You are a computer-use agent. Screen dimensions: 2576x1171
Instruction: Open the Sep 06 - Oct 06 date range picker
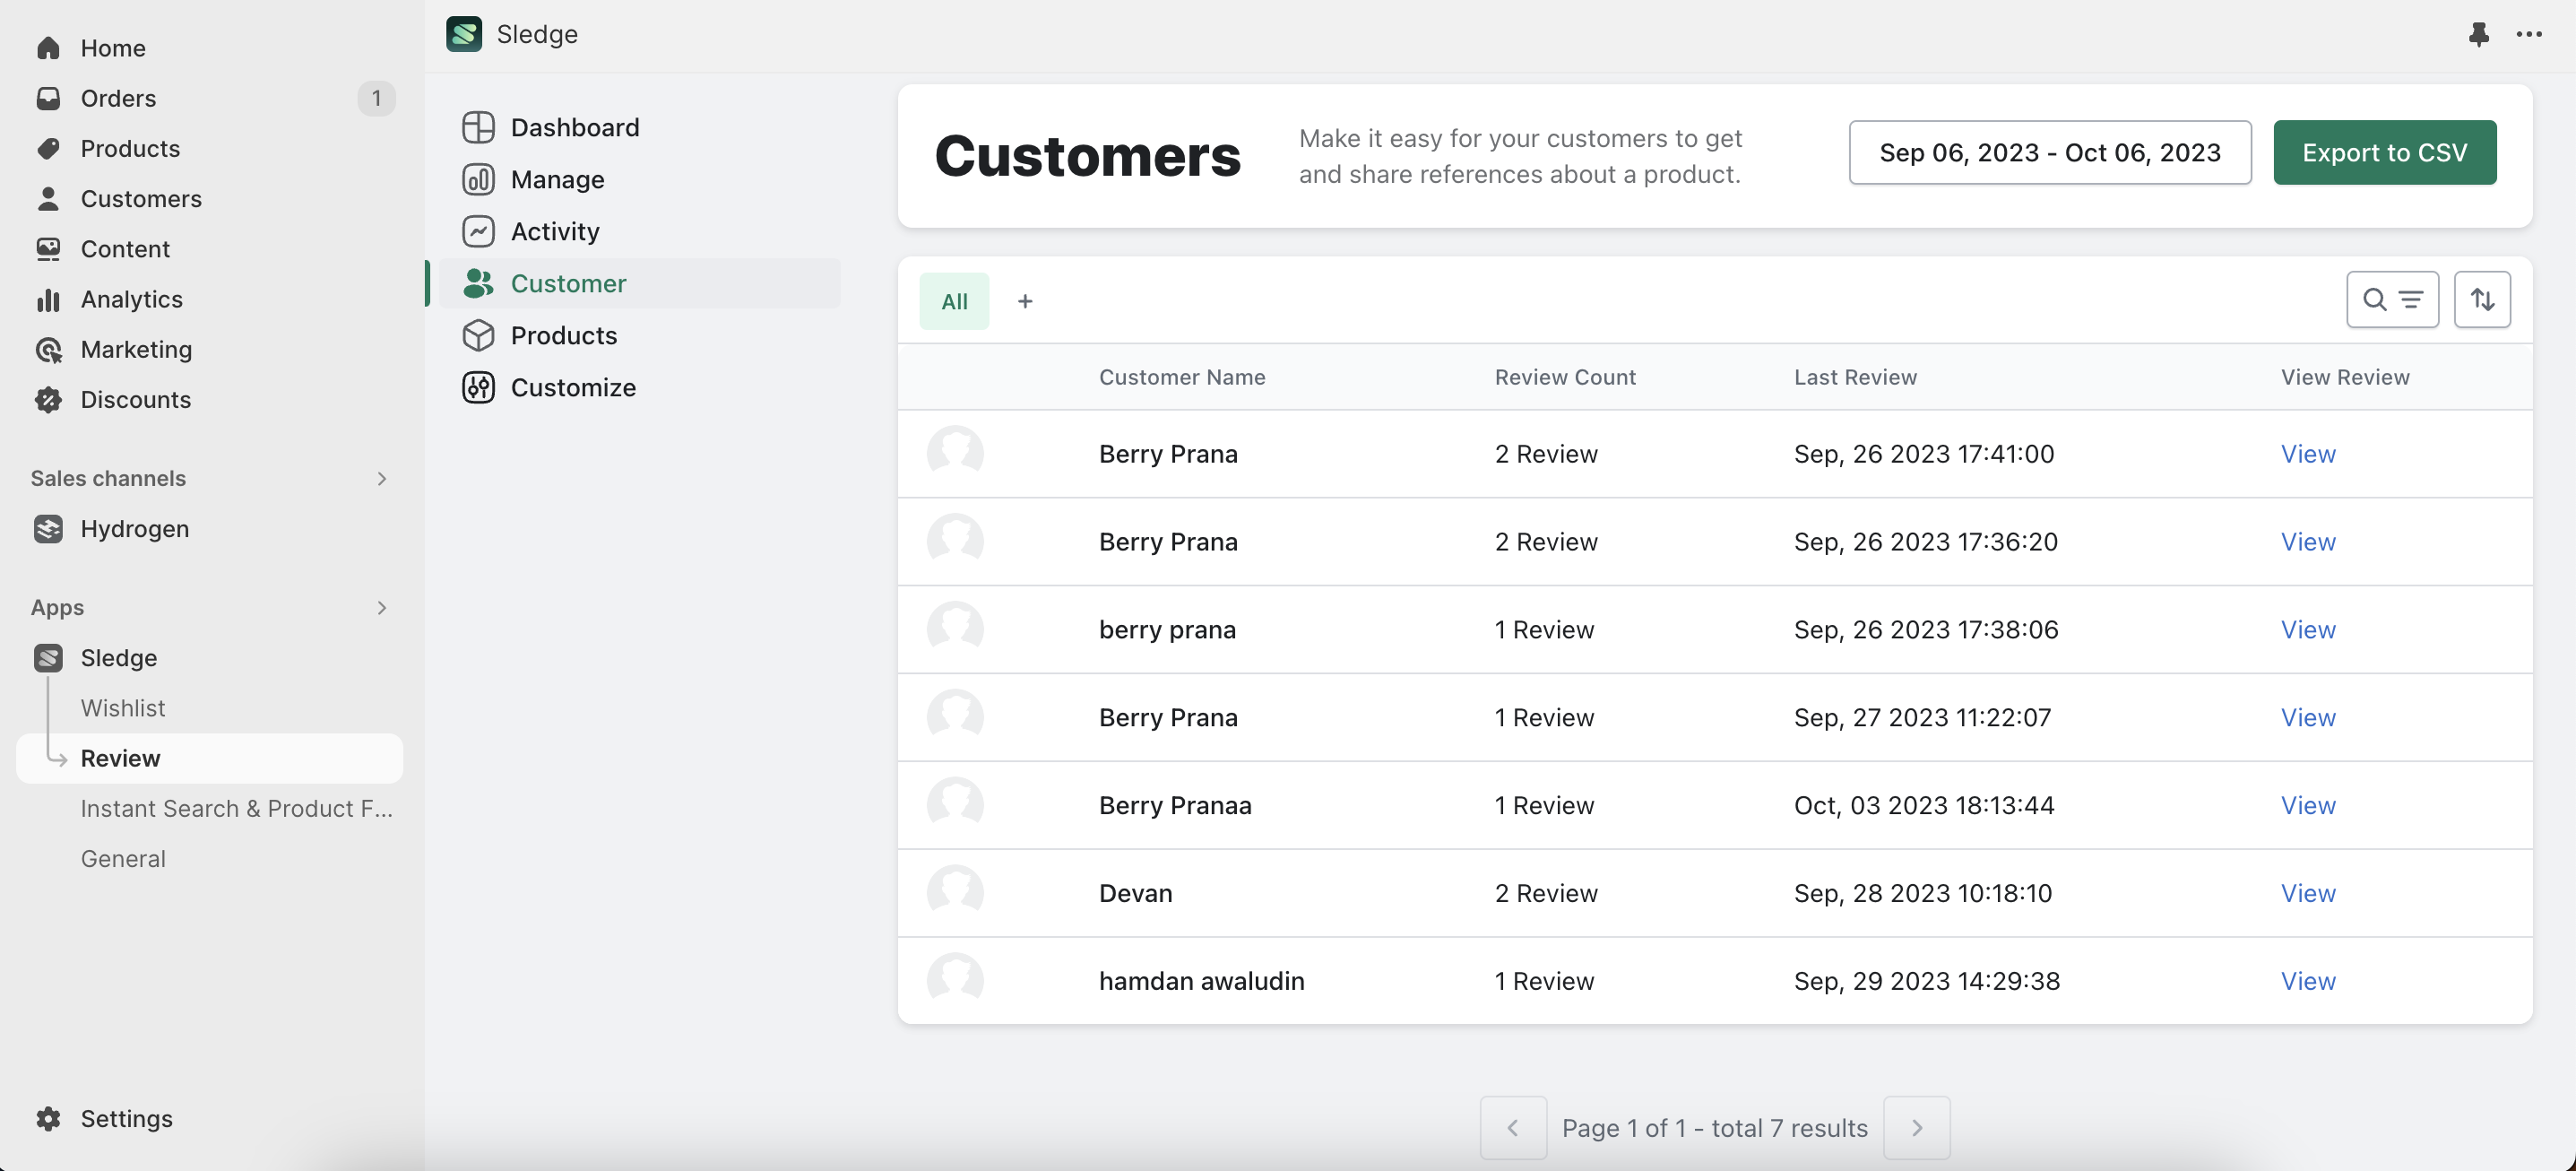[x=2049, y=152]
